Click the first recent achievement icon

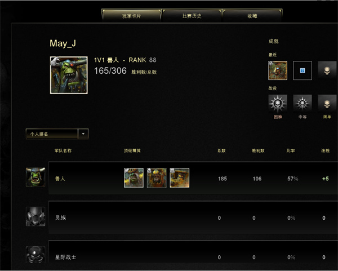[x=278, y=70]
